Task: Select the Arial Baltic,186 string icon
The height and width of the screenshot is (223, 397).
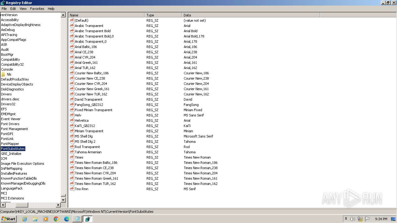Action: coord(72,47)
